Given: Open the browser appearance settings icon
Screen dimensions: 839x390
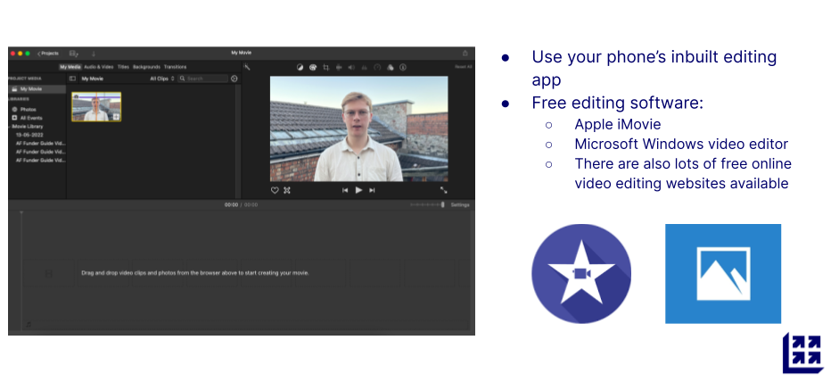Looking at the screenshot, I should (234, 79).
